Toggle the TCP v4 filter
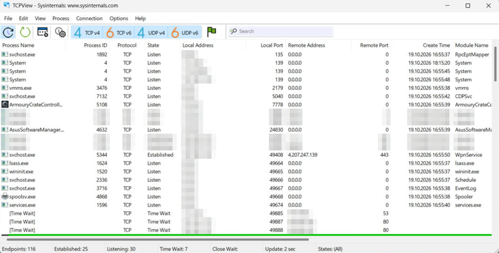Viewport: 499px width, 253px height. [87, 32]
